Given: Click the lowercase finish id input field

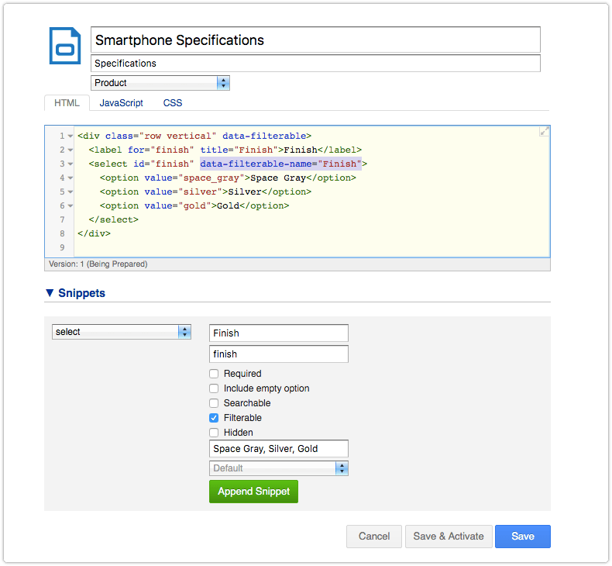Looking at the screenshot, I should coord(279,354).
